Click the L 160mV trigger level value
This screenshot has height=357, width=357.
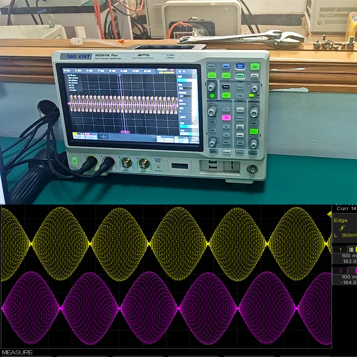point(345,235)
